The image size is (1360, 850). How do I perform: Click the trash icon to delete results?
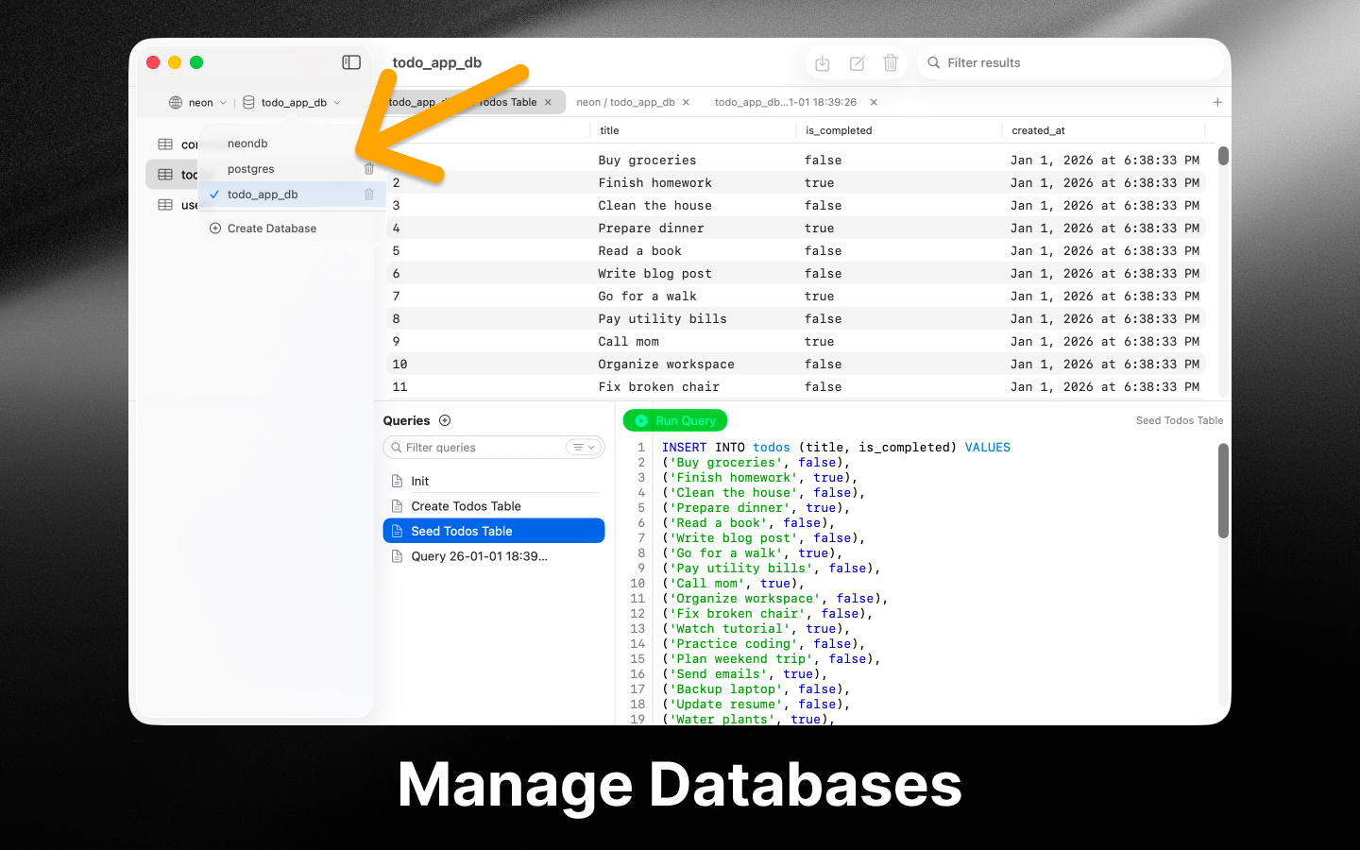[x=891, y=62]
